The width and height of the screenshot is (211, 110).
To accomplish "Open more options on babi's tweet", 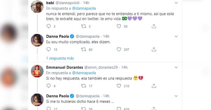I will click(x=176, y=3).
